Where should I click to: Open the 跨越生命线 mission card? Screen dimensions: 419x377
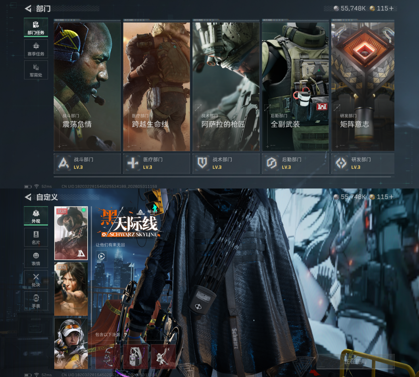[157, 86]
